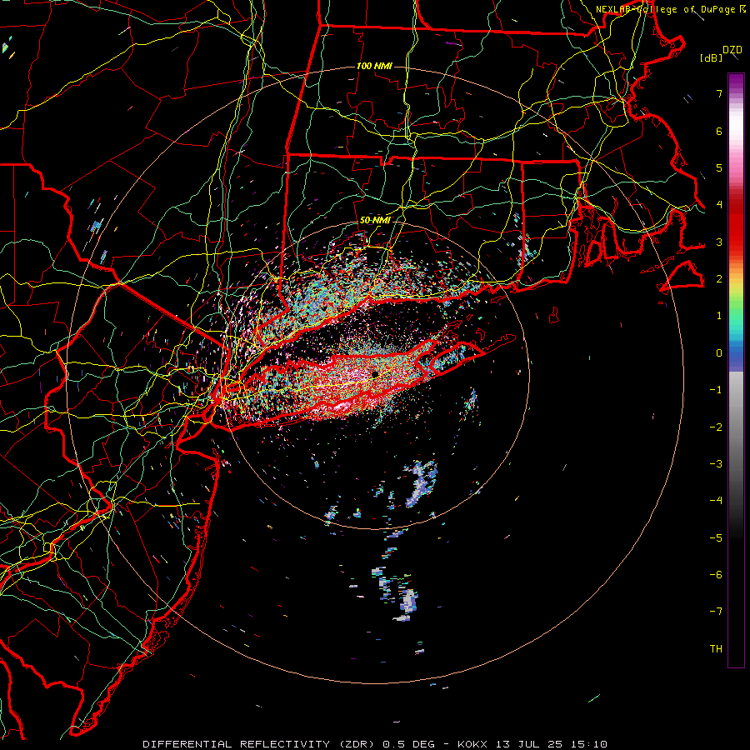Click the -2 value on the dB scale
750x750 pixels.
pos(716,427)
